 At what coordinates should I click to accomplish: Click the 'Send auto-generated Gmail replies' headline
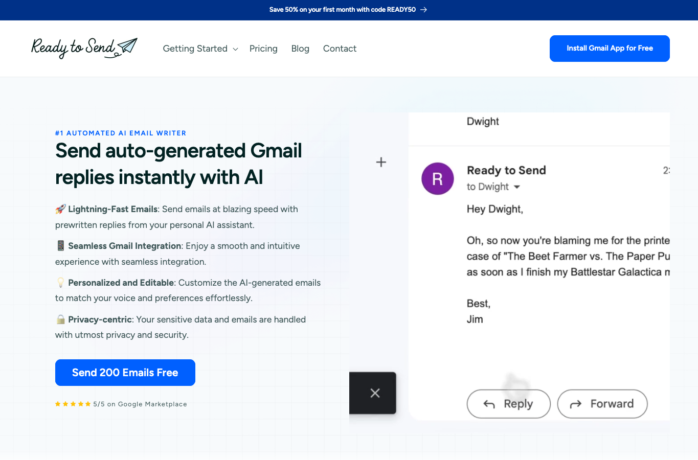(x=178, y=164)
